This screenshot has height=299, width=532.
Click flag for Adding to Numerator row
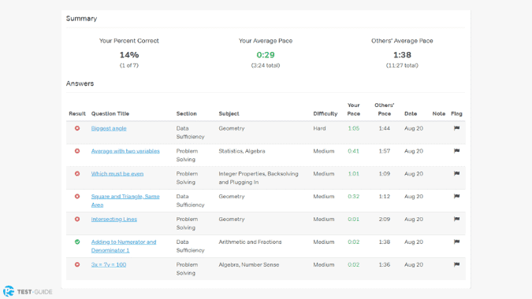(456, 242)
